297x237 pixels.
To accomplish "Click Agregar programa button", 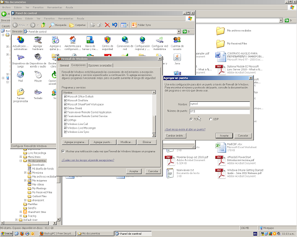I will [75, 142].
